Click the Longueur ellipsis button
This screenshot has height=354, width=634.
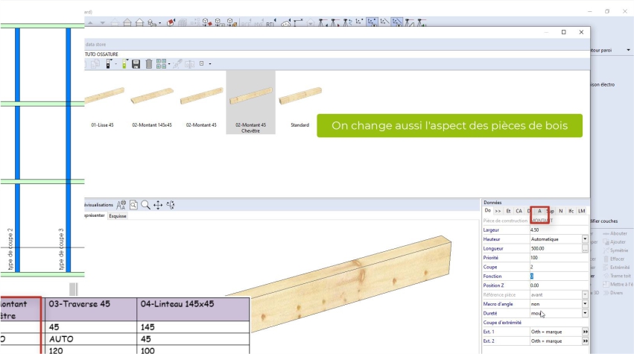(x=585, y=249)
